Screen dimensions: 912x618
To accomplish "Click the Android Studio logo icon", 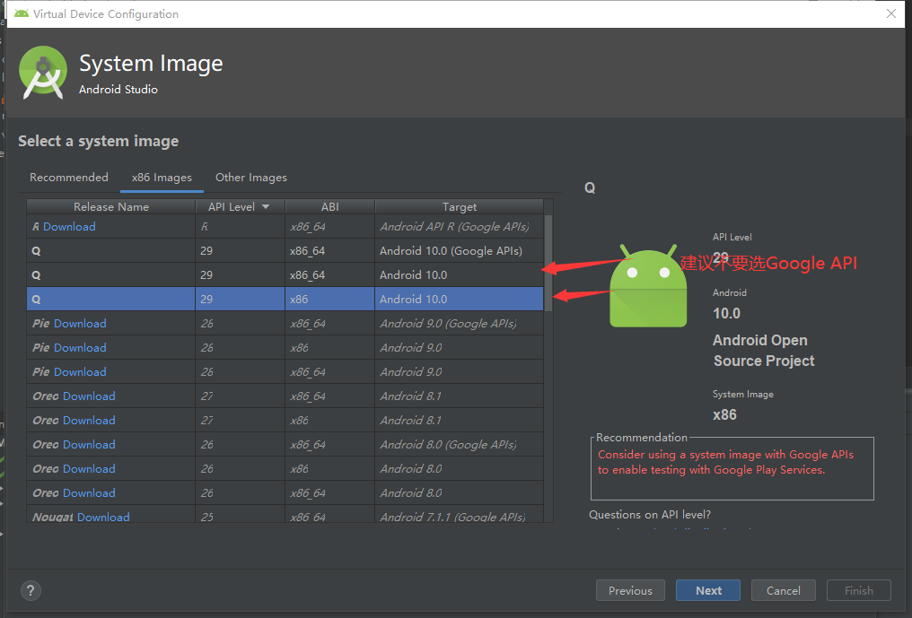I will tap(42, 72).
